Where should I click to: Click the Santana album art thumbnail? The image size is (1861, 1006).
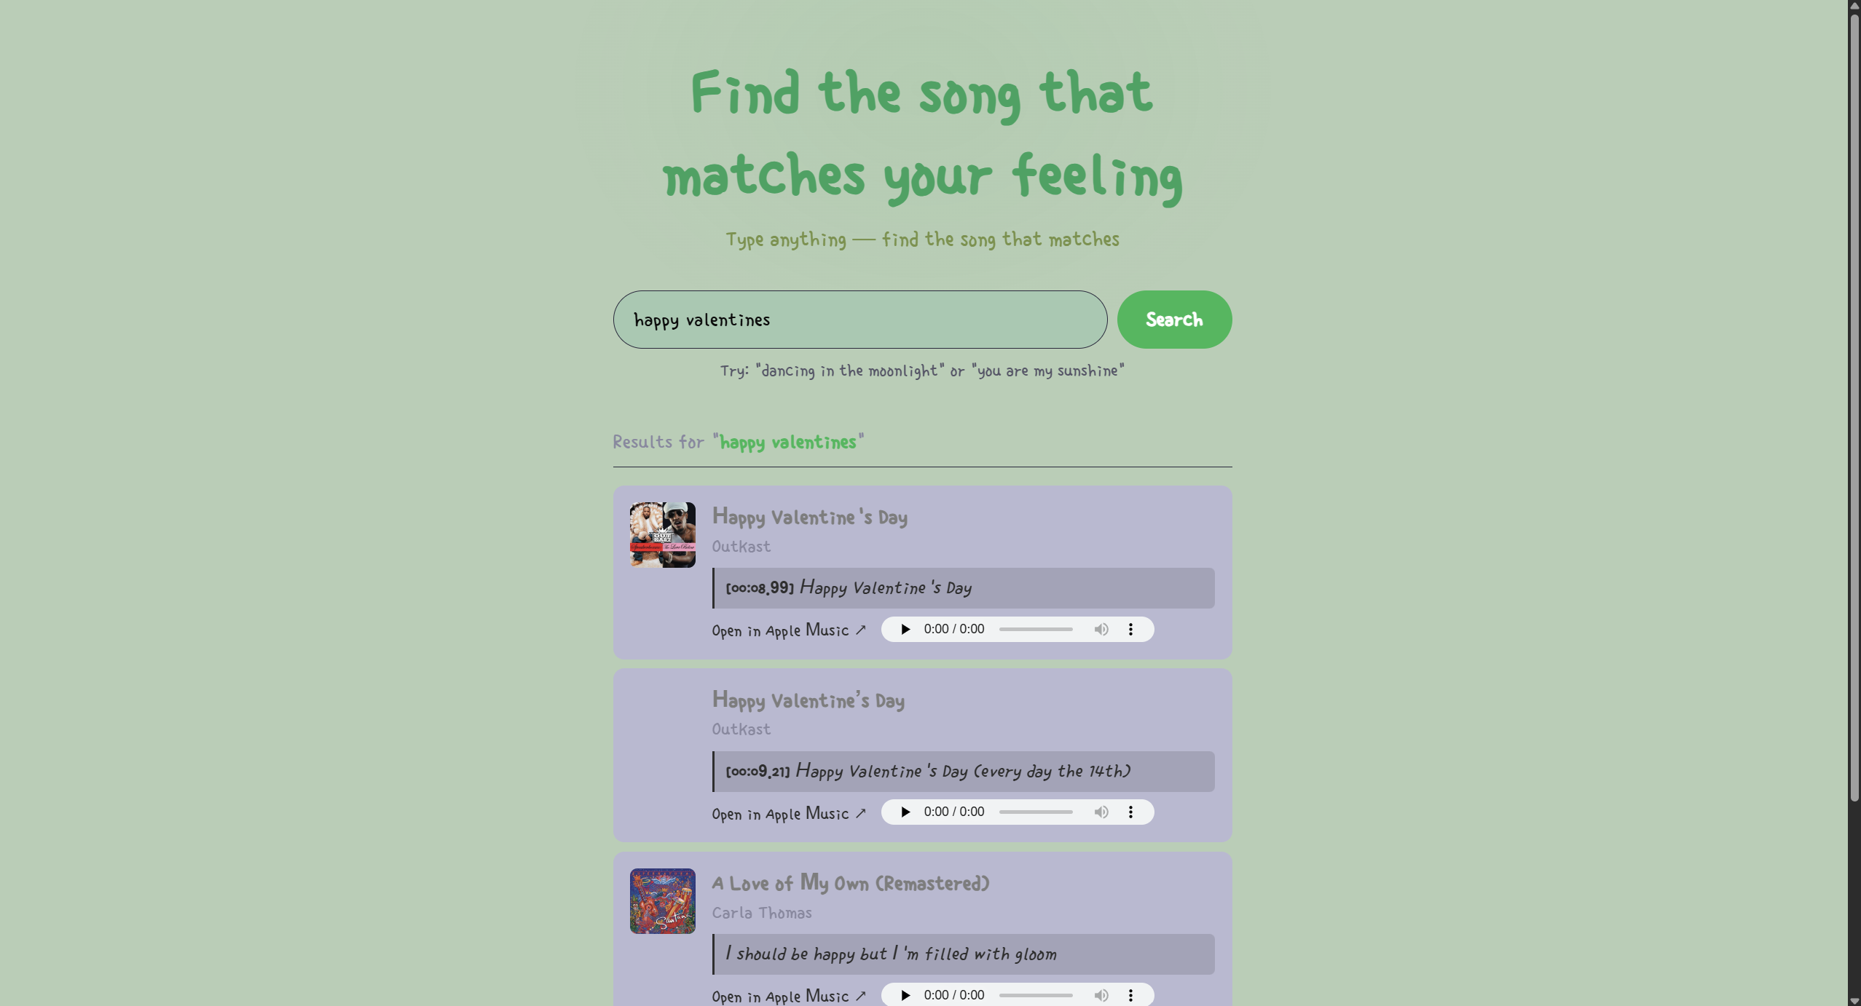click(x=662, y=901)
